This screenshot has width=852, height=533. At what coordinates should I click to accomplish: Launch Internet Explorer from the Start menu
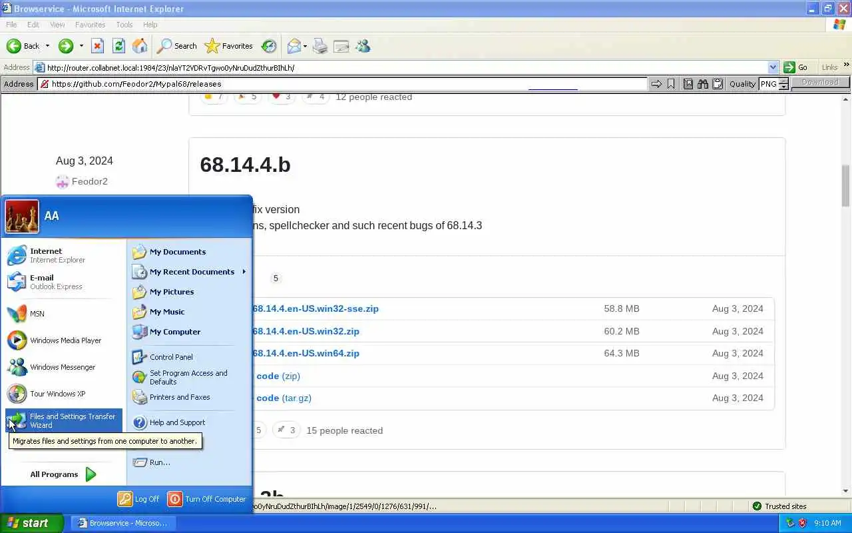click(x=64, y=255)
